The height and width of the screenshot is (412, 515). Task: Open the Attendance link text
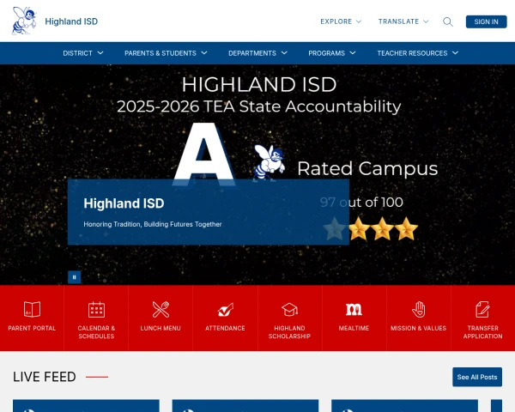225,328
